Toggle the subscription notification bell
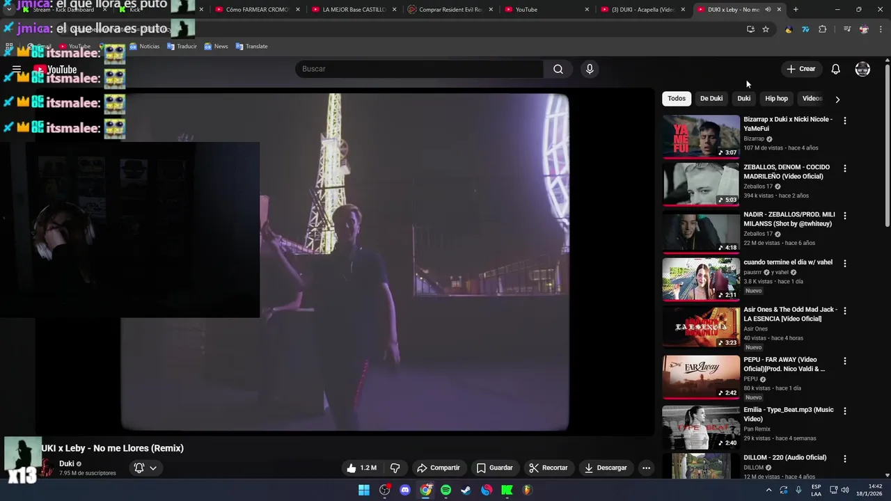 coord(139,468)
